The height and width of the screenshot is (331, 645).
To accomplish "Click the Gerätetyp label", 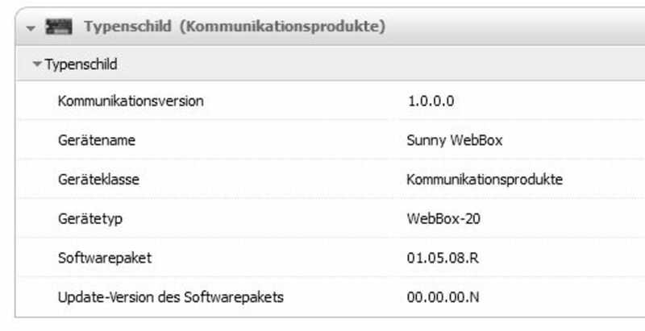I will 91,218.
